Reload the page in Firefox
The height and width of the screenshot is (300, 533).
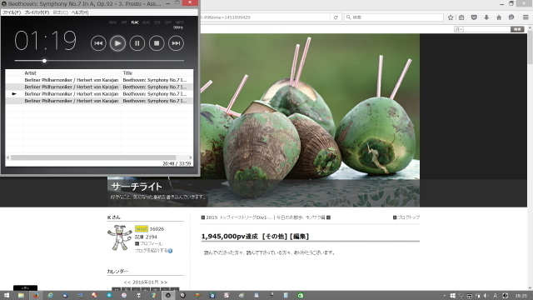click(x=336, y=17)
